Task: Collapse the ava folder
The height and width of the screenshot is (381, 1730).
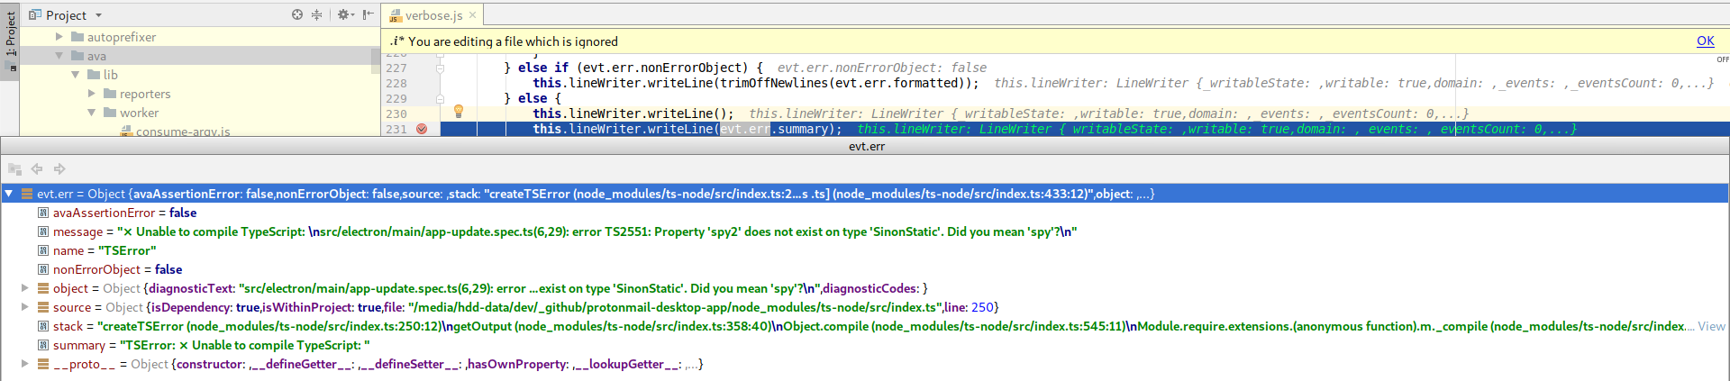Action: (x=59, y=56)
